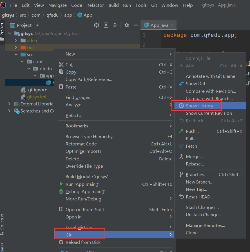Select Build Module 'gitsys'
The width and height of the screenshot is (250, 252).
click(x=115, y=177)
